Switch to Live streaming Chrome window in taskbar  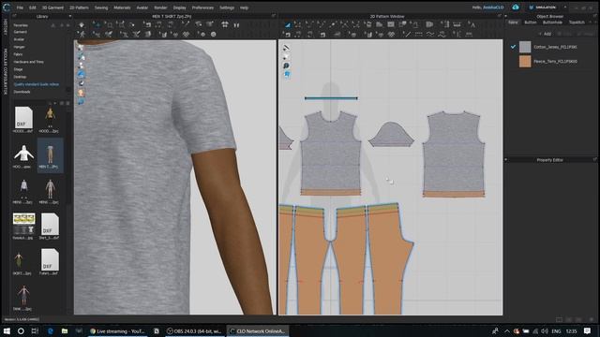pos(118,330)
